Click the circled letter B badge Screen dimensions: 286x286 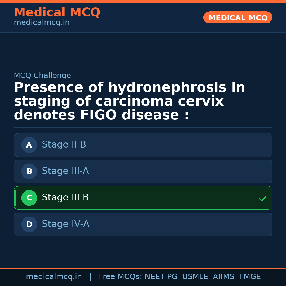(x=29, y=171)
